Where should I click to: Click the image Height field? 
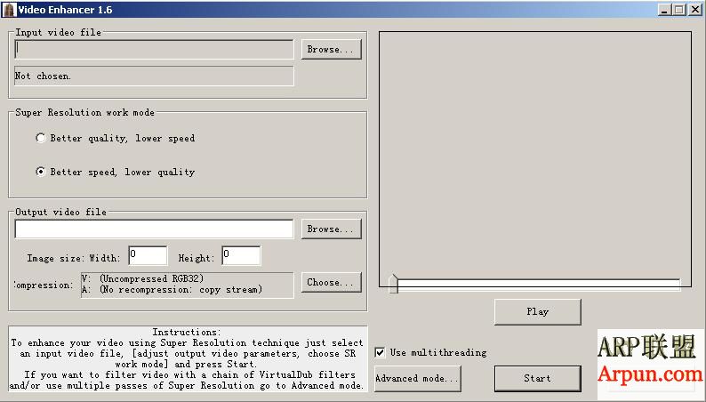[x=241, y=255]
